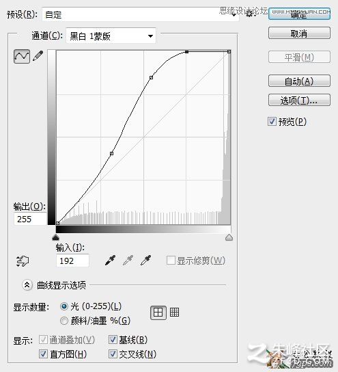Open the 通道 channel dropdown
Viewport: 338px width, 372px height.
pyautogui.click(x=111, y=36)
